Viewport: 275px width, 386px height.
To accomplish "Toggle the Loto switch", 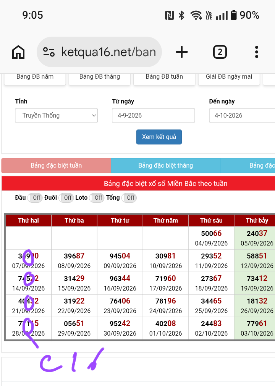I will pyautogui.click(x=97, y=198).
